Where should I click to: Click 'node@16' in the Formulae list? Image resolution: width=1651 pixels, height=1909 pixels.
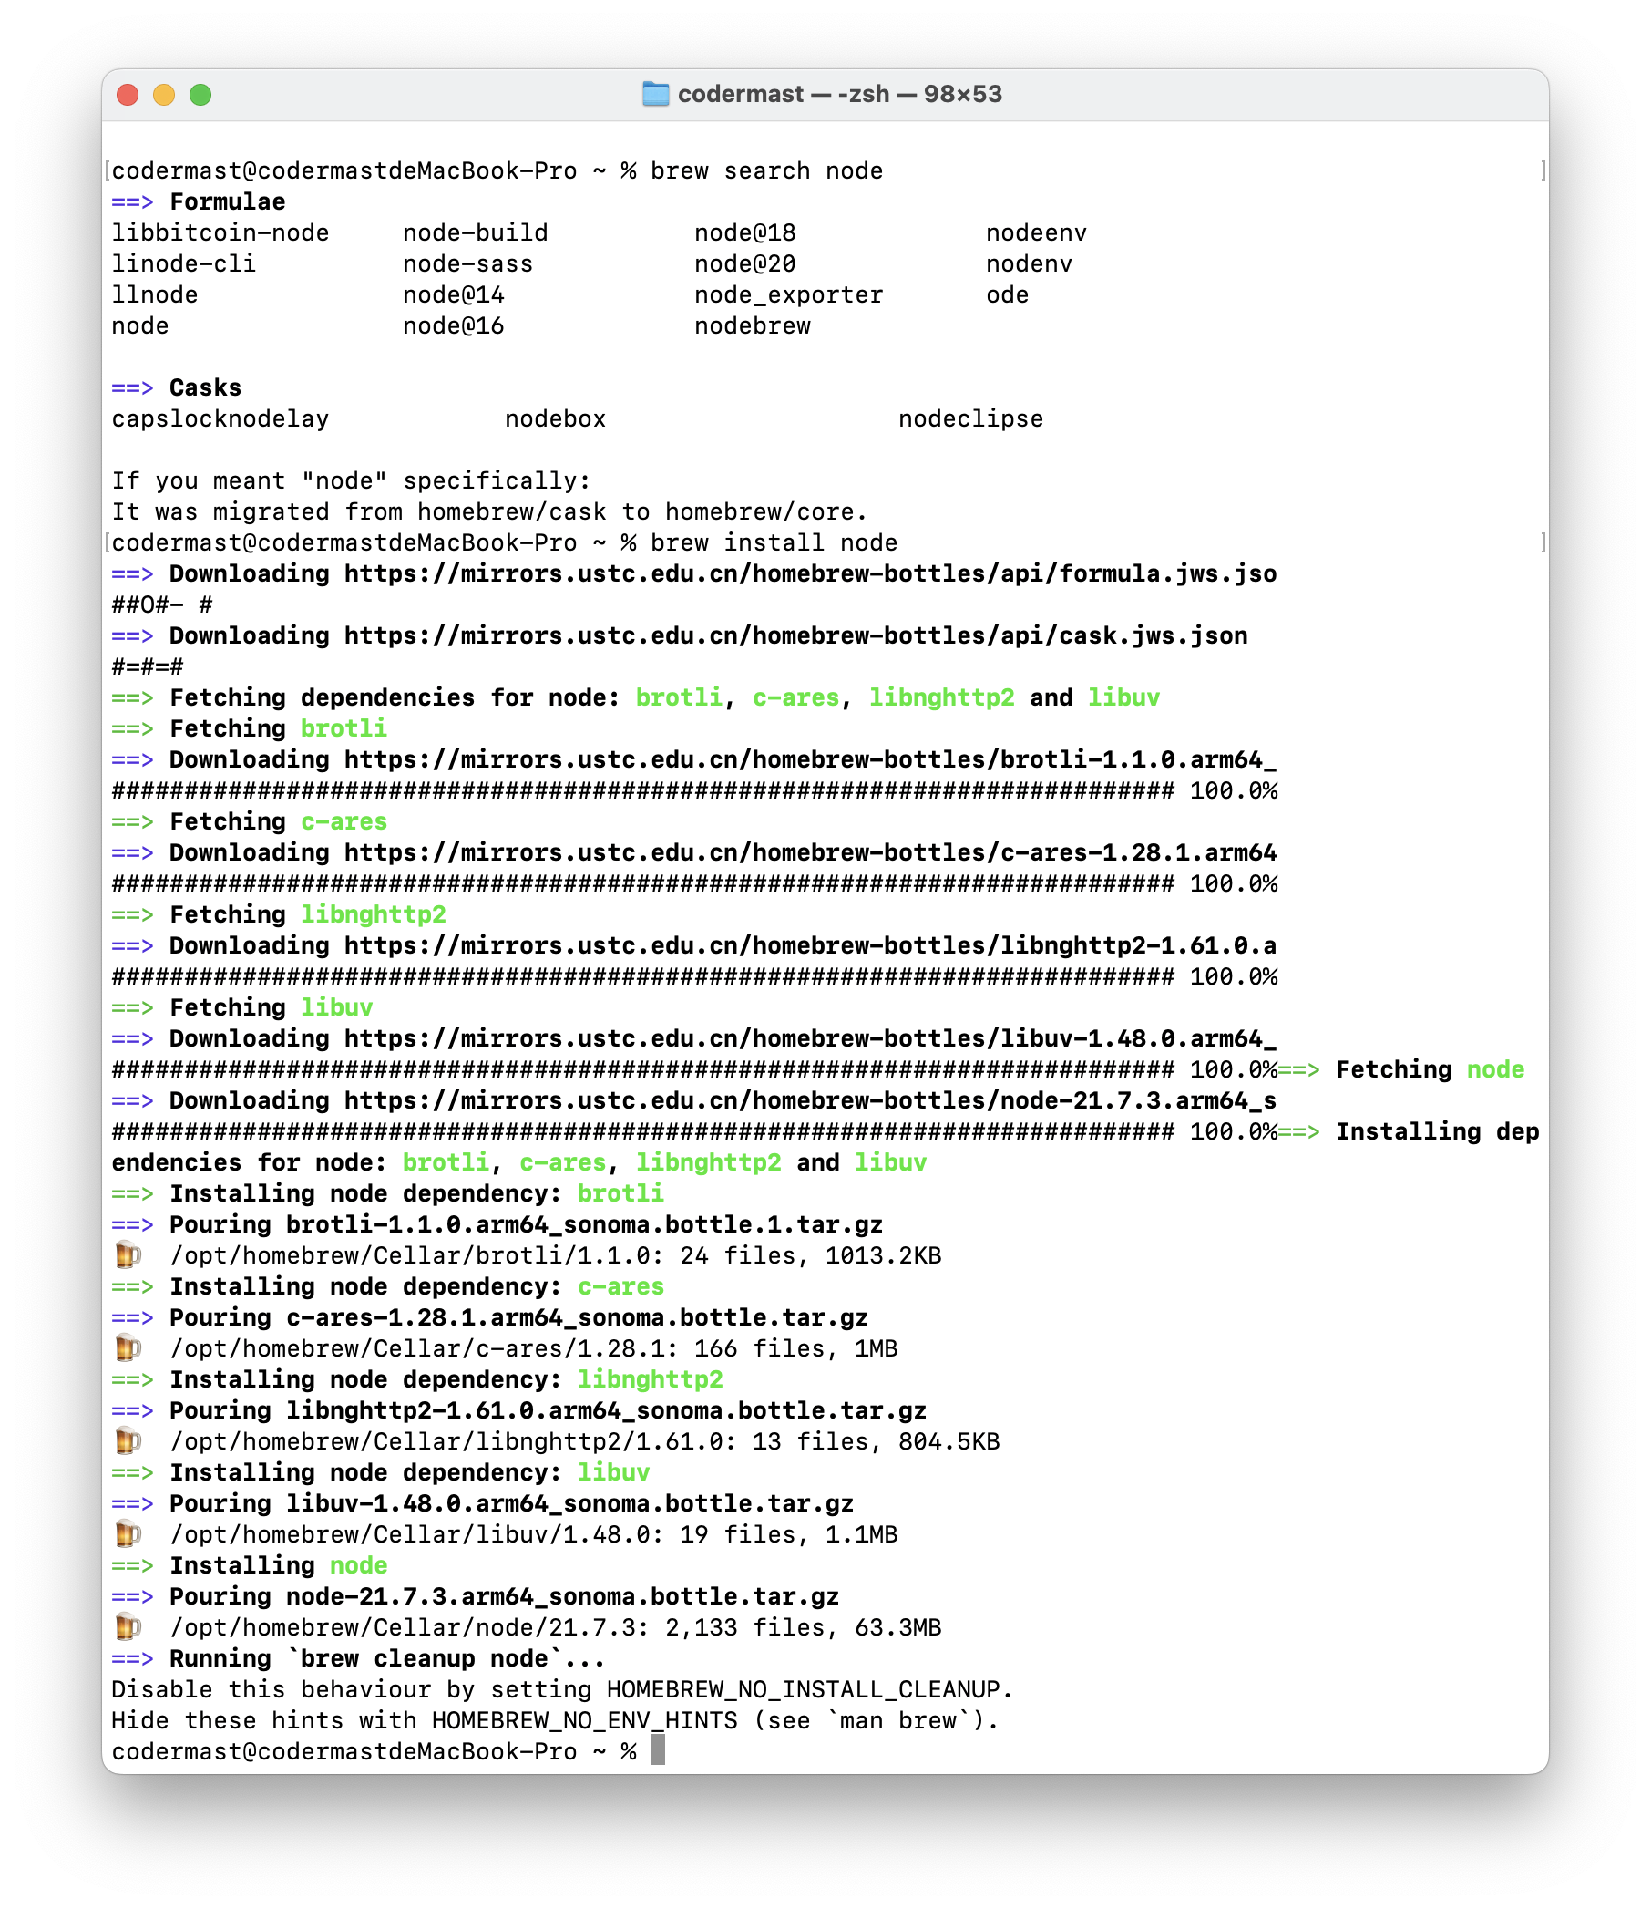[453, 326]
